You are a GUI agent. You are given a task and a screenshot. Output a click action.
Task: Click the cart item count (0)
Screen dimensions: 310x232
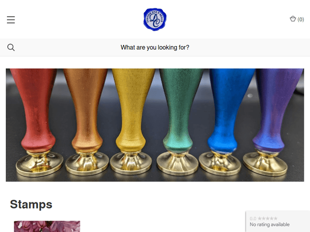click(x=301, y=19)
